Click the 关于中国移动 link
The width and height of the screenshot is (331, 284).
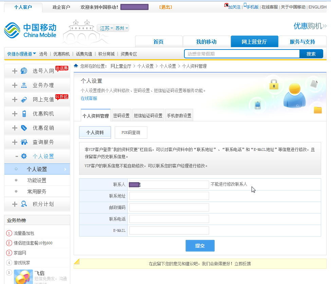(x=293, y=7)
